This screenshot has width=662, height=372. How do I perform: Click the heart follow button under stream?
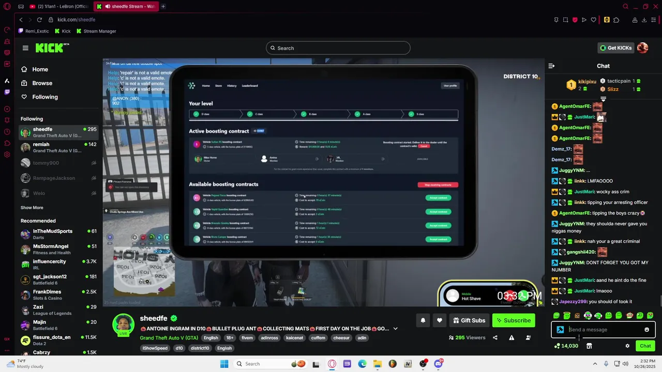click(440, 320)
